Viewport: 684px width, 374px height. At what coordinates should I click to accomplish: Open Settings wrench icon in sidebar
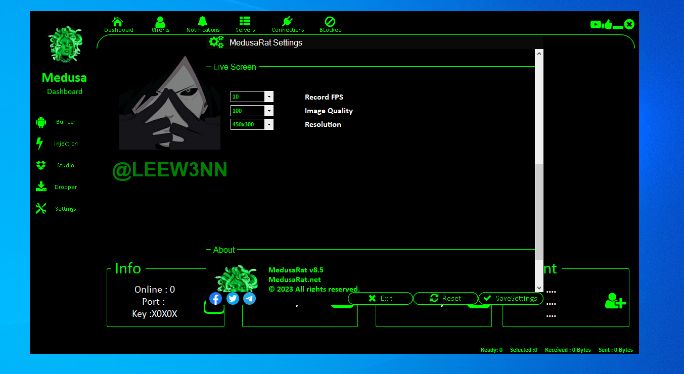pos(41,209)
